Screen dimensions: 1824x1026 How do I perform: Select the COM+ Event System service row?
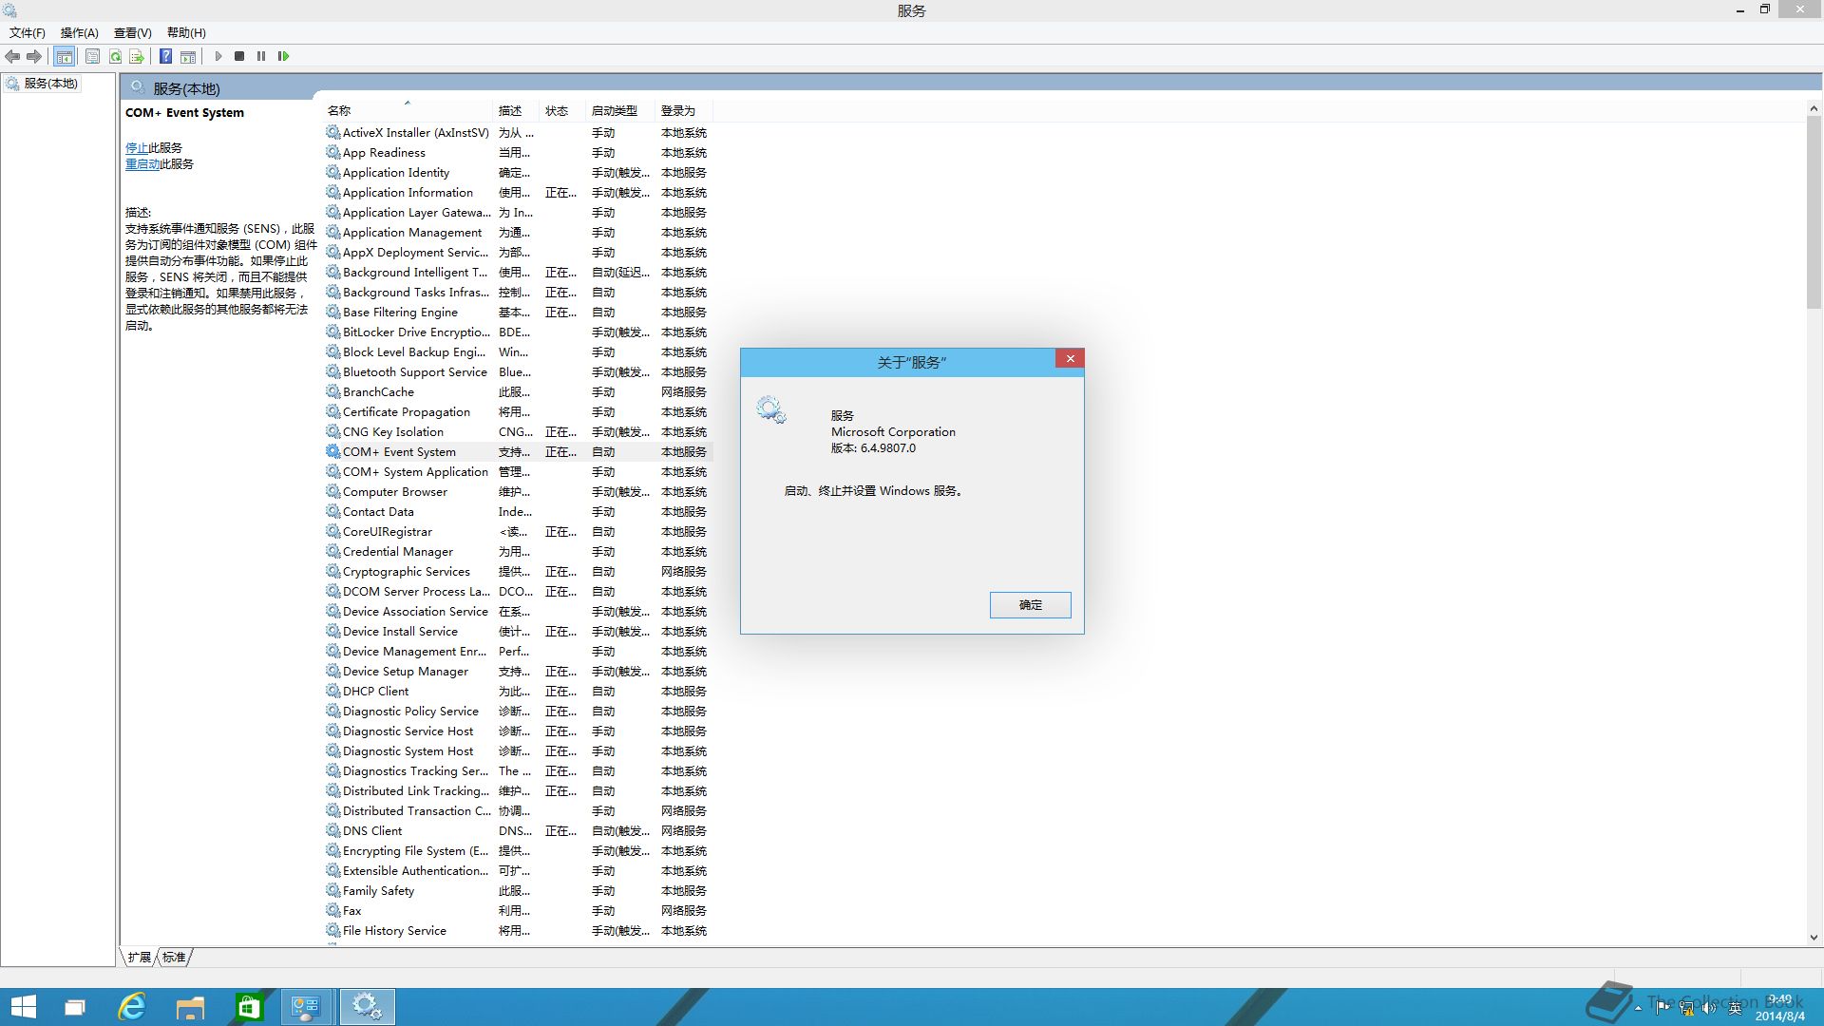coord(518,452)
